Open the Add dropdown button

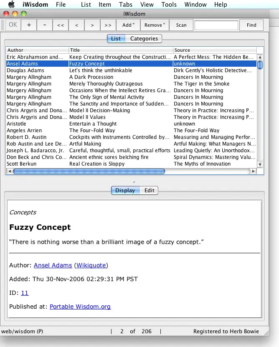128,25
